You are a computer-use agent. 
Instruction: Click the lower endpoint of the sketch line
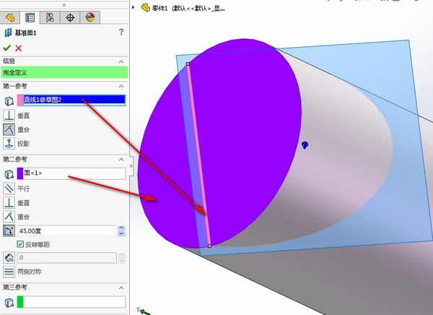[x=209, y=246]
